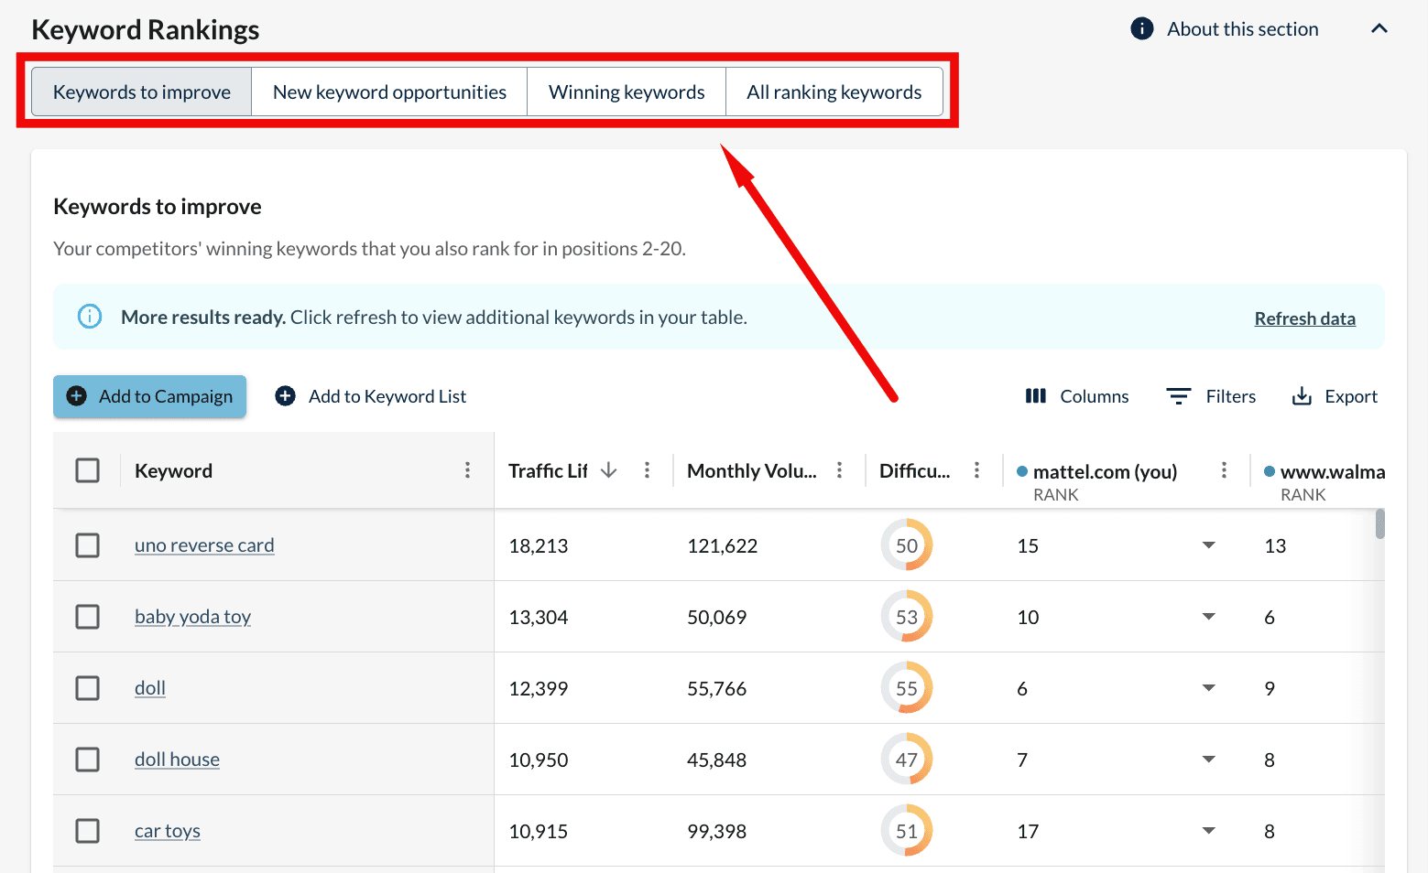Screen dimensions: 1428x873
Task: Click the Add to Campaign button
Action: (x=150, y=396)
